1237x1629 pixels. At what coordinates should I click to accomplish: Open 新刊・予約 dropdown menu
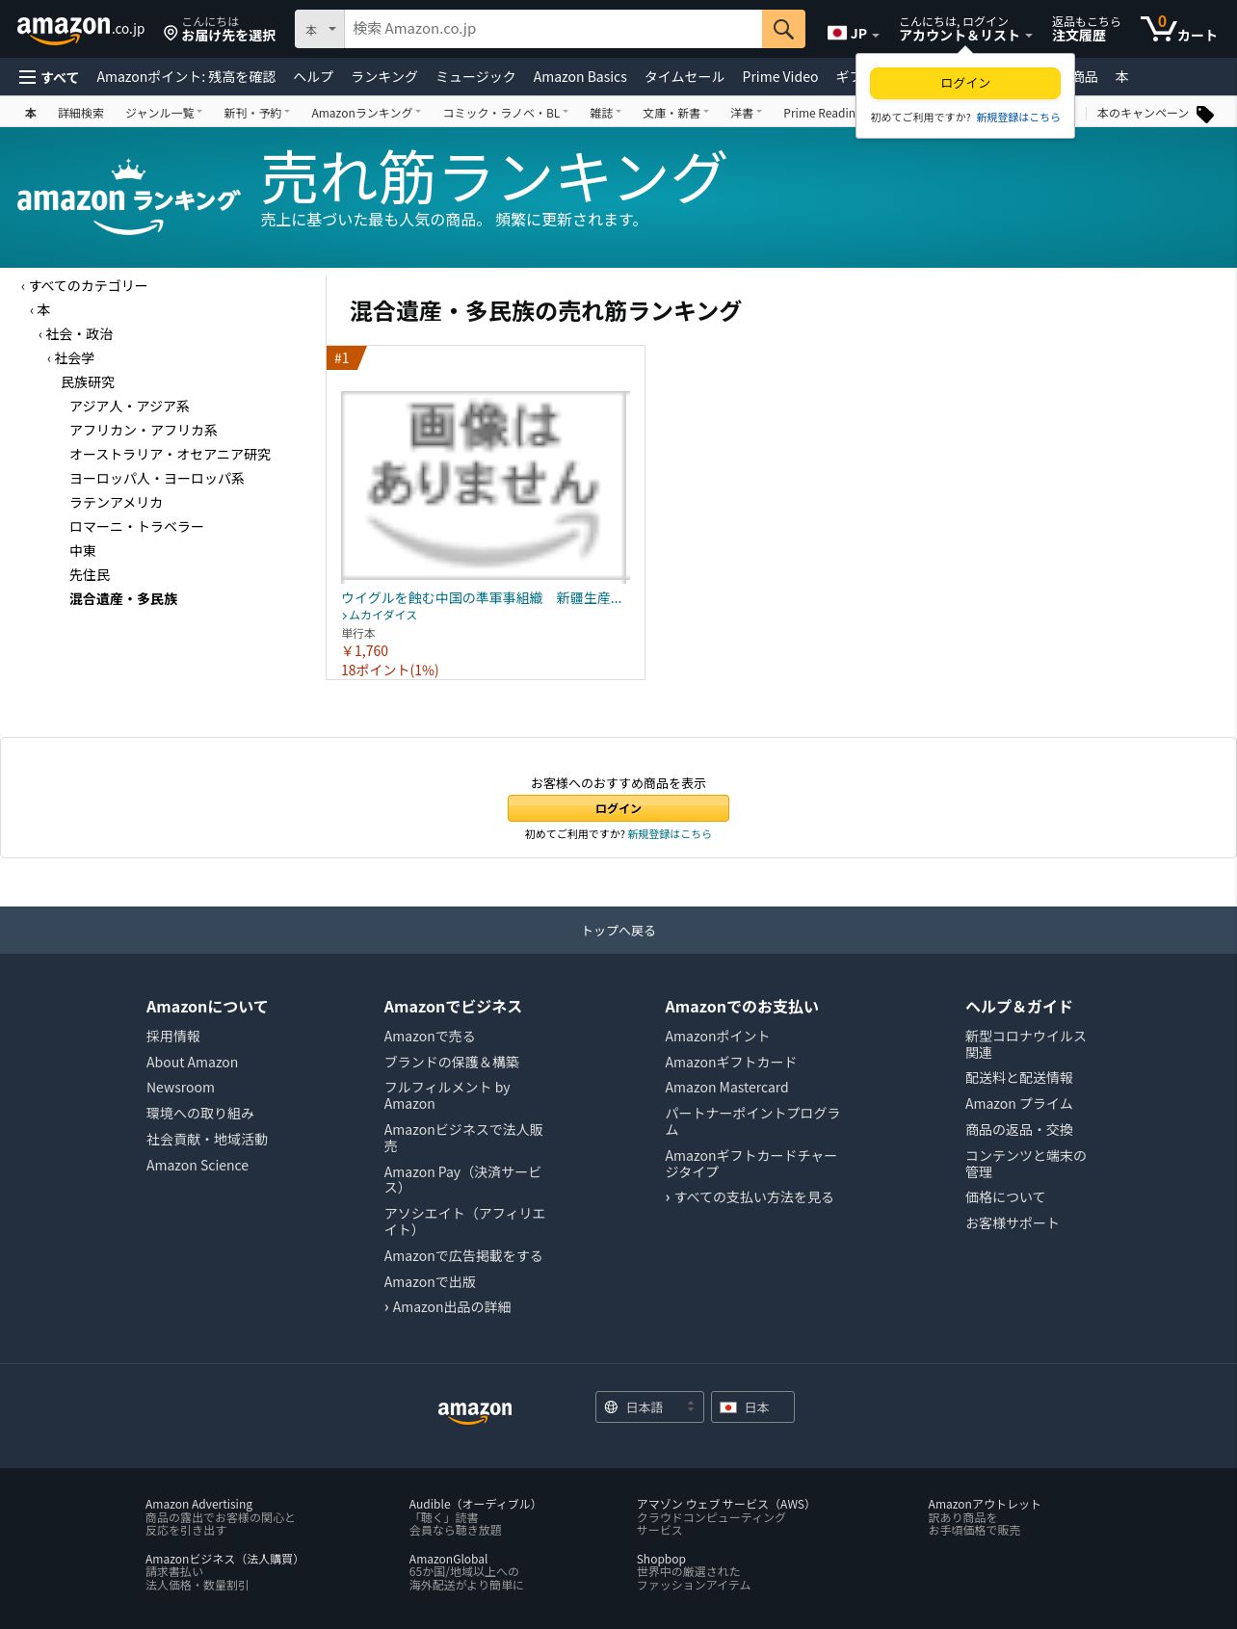tap(256, 113)
